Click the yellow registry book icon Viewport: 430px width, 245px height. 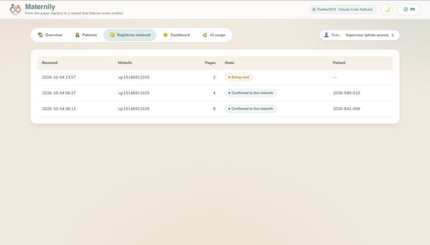coord(112,35)
